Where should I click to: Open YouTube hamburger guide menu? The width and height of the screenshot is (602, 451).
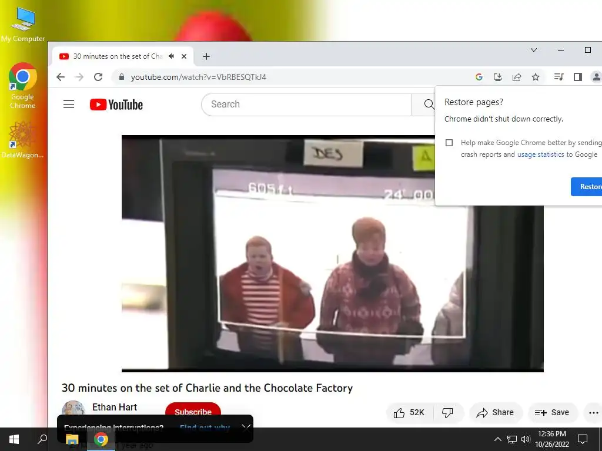69,105
